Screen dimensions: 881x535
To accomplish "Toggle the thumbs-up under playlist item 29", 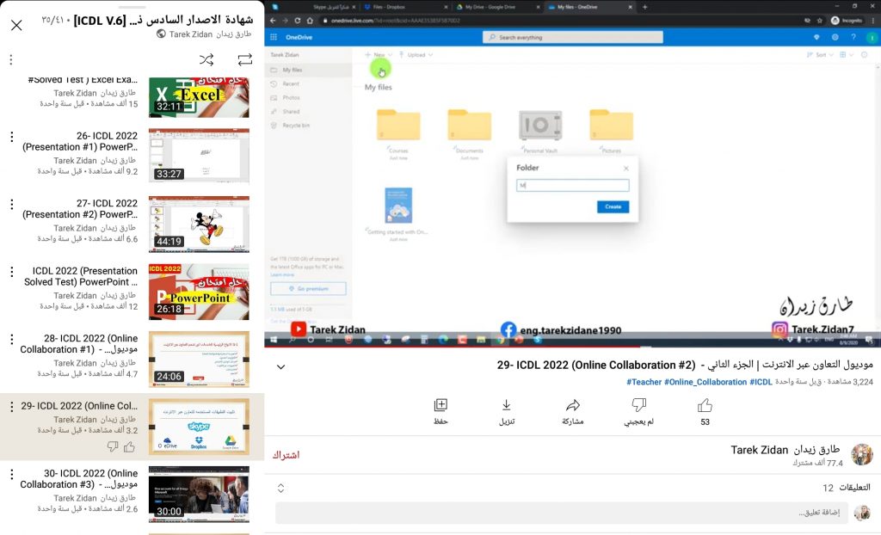I will click(x=130, y=446).
